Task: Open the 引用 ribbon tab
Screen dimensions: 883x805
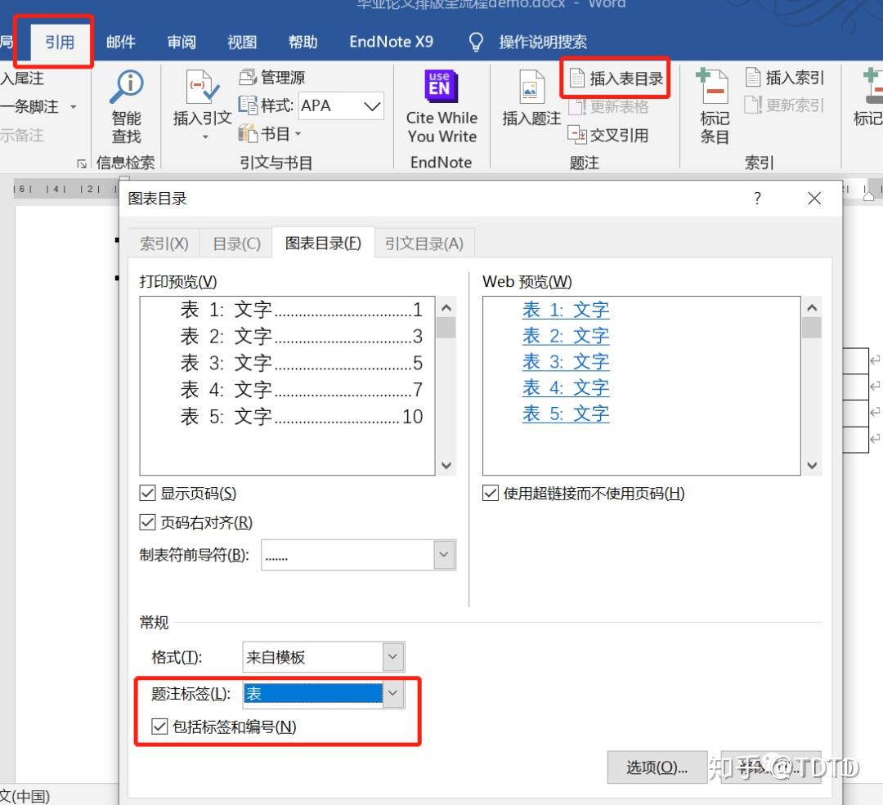Action: click(x=60, y=42)
